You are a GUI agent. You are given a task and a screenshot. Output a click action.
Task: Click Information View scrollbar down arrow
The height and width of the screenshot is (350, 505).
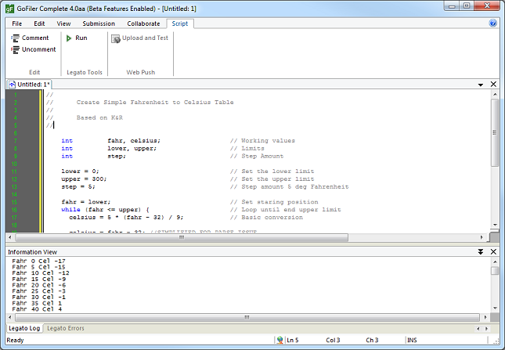tap(495, 309)
